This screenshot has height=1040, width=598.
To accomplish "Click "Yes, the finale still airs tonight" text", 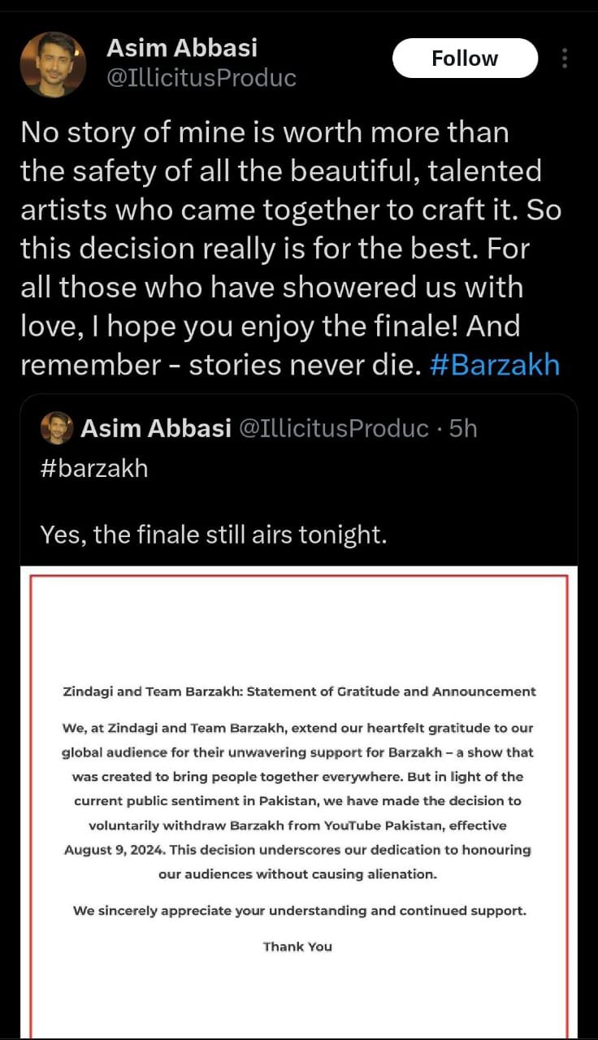I will [x=211, y=534].
